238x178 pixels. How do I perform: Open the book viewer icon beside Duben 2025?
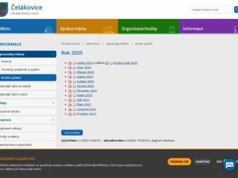(74, 77)
